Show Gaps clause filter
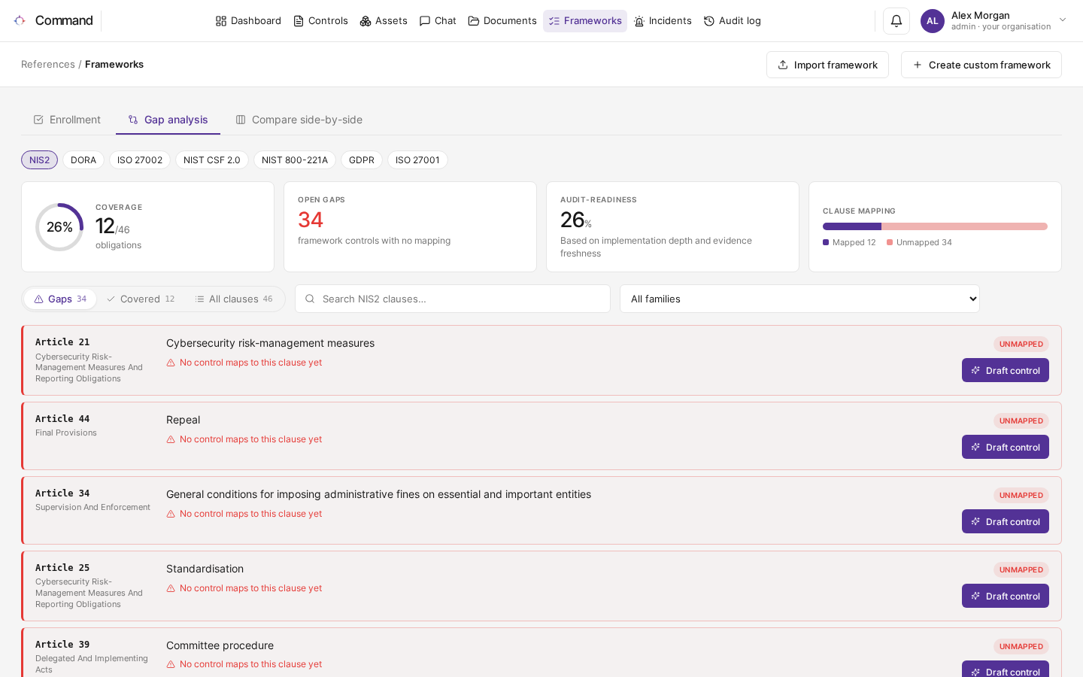Image resolution: width=1083 pixels, height=677 pixels. [x=60, y=299]
